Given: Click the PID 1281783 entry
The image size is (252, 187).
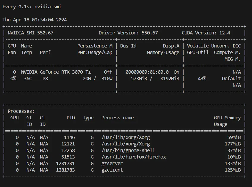Looking at the screenshot, I should tap(65, 170).
